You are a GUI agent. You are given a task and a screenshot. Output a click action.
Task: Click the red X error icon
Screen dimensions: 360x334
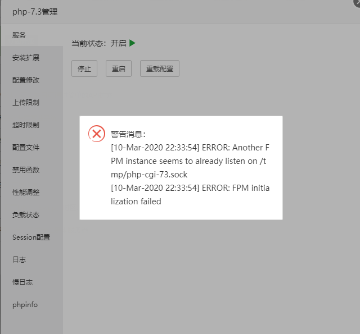[x=97, y=134]
